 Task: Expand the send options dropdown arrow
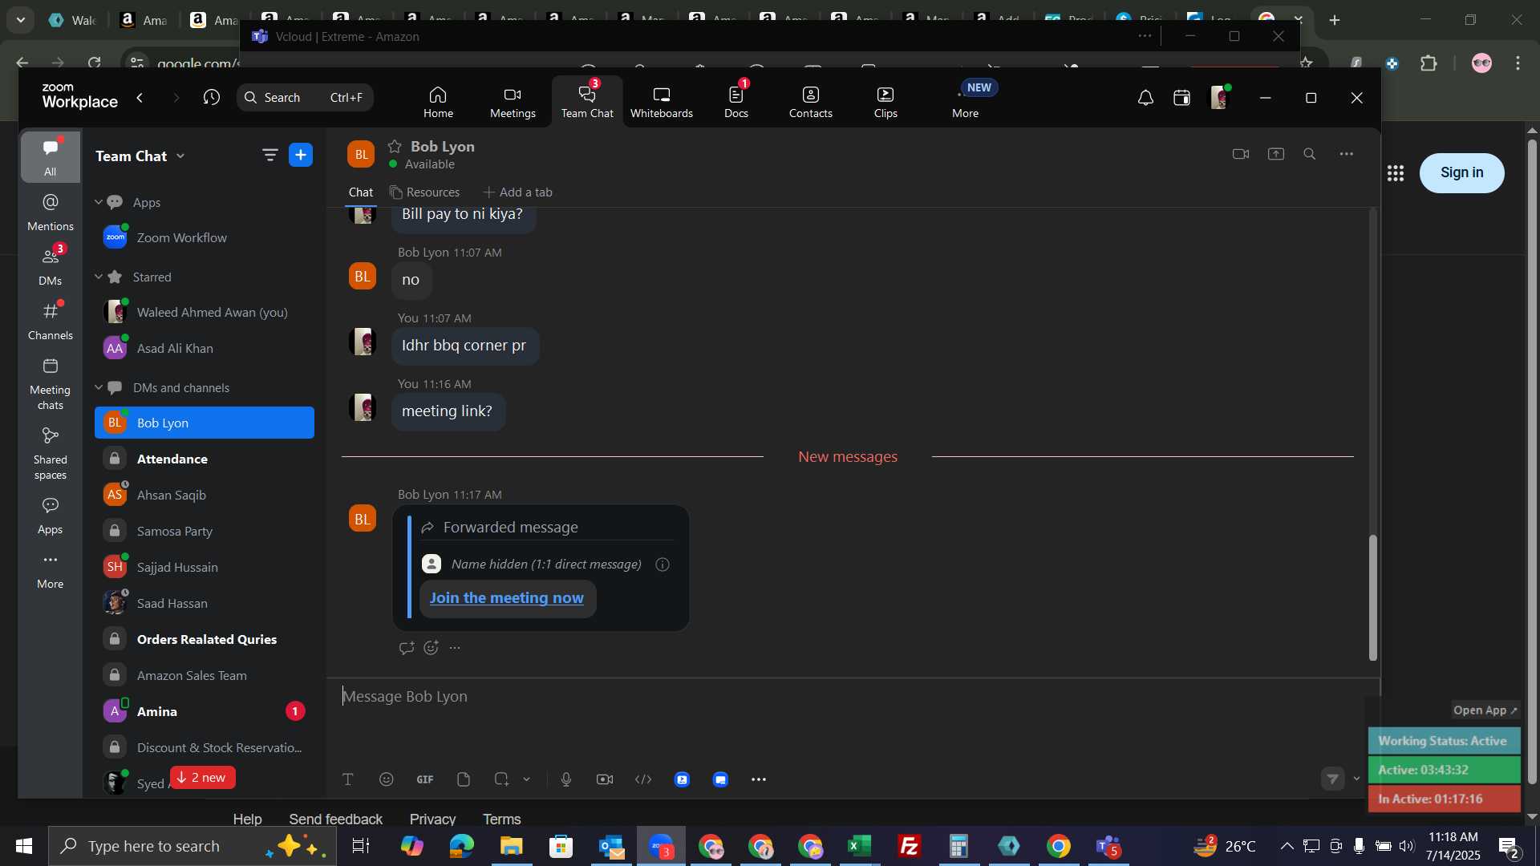tap(1357, 779)
